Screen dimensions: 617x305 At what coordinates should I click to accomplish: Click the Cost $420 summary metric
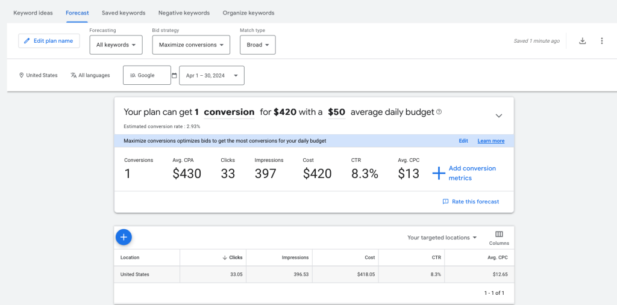(x=317, y=168)
